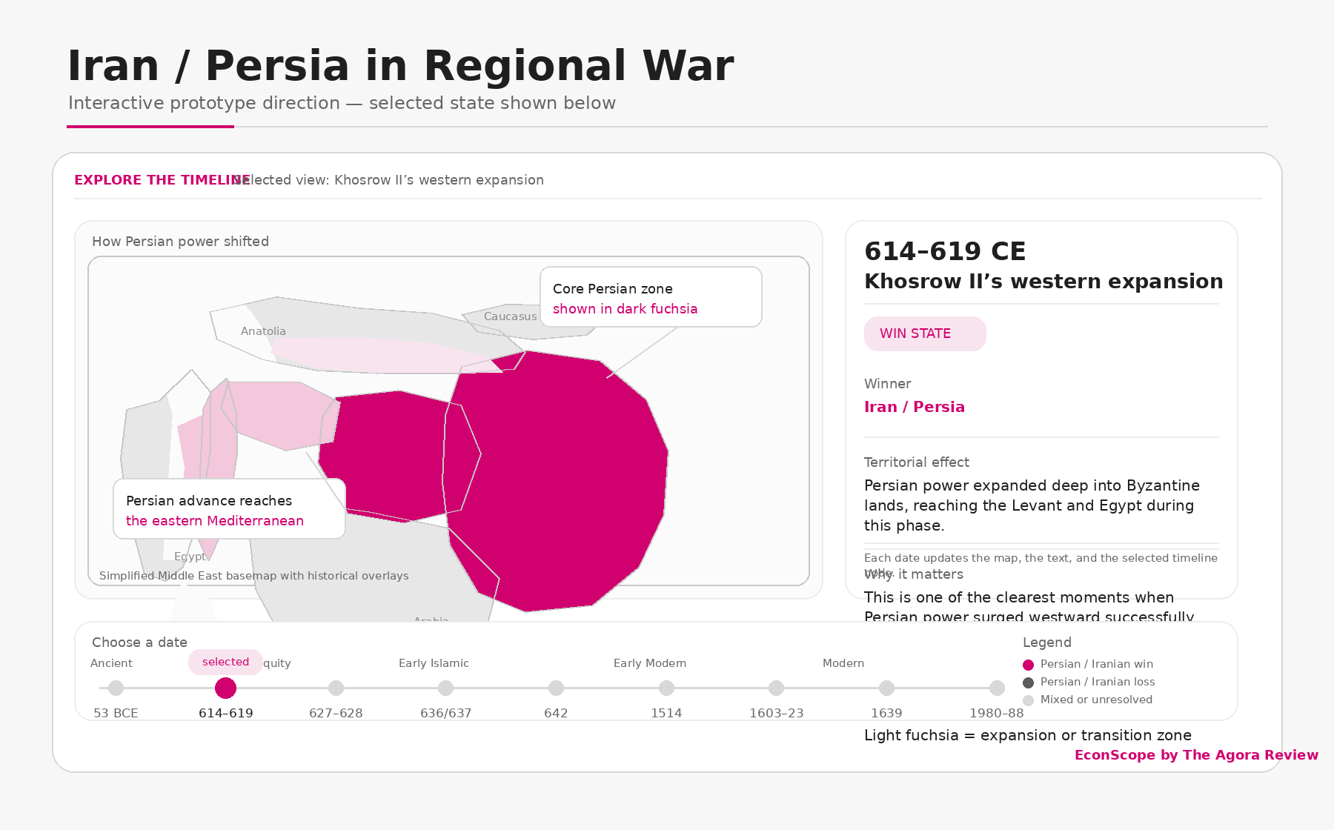Jump to the 627–628 timeline dot
This screenshot has height=830, width=1334.
[x=336, y=688]
